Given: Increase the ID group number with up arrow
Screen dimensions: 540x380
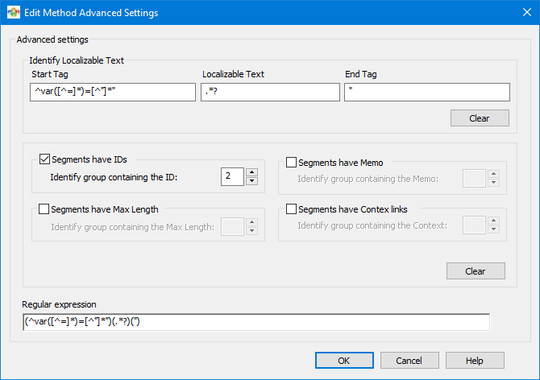Looking at the screenshot, I should [x=251, y=172].
